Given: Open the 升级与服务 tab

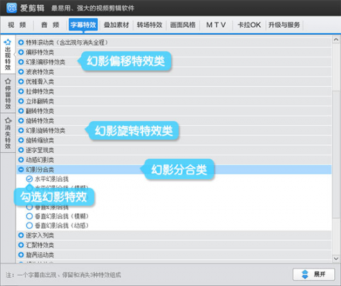Looking at the screenshot, I should tap(284, 25).
